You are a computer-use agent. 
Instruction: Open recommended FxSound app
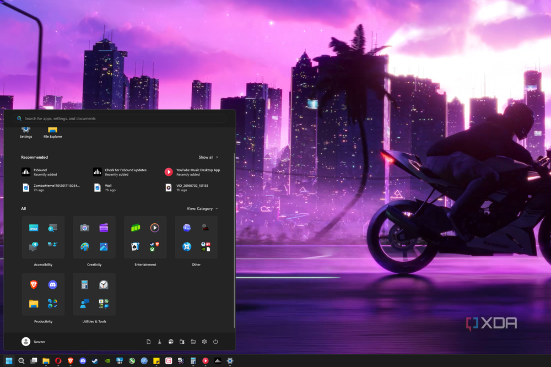pos(39,172)
